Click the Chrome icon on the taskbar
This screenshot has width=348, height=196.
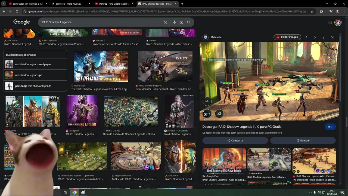point(74,192)
